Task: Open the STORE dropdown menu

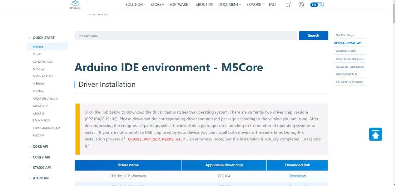Action: pyautogui.click(x=157, y=5)
